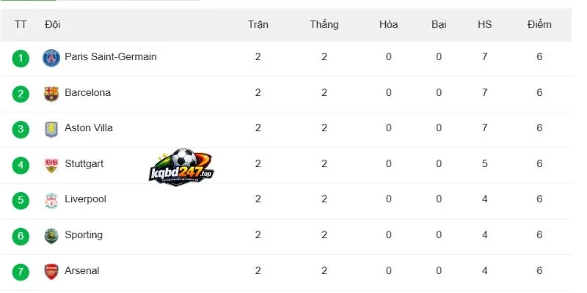Click the Aston Villa club crest
The height and width of the screenshot is (293, 587).
click(51, 130)
